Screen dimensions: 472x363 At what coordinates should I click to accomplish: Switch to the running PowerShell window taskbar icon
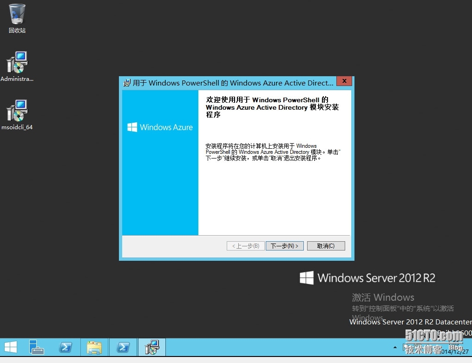tap(123, 347)
